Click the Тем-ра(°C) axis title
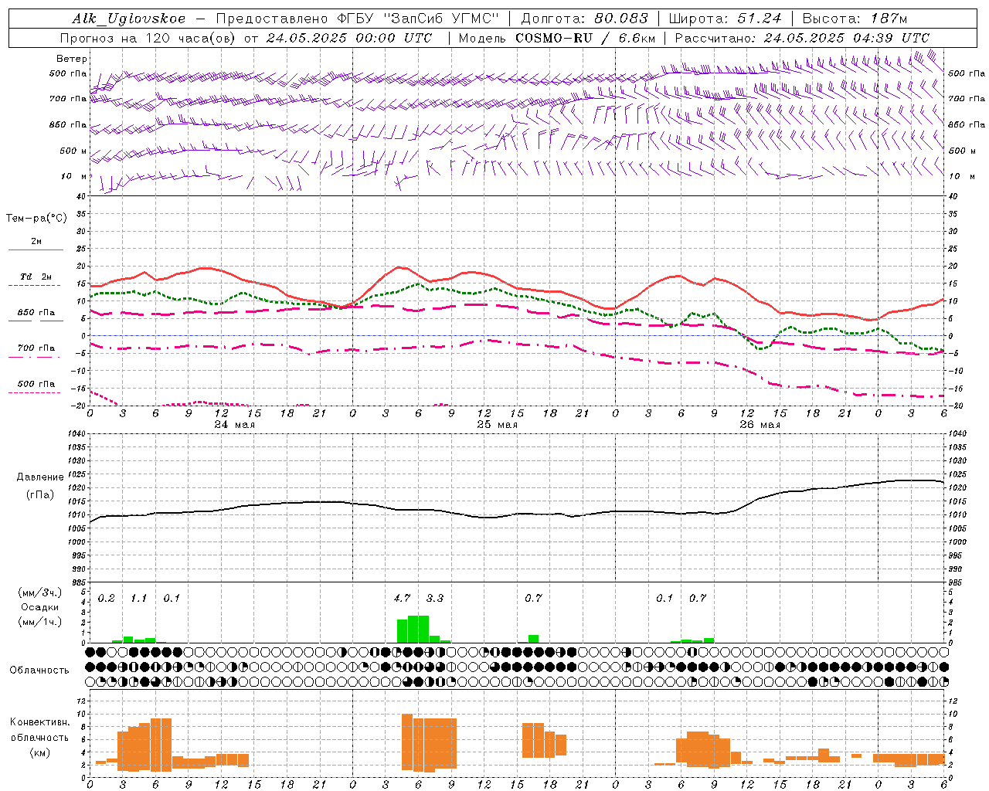Viewport: 989px width, 791px height. click(x=36, y=219)
